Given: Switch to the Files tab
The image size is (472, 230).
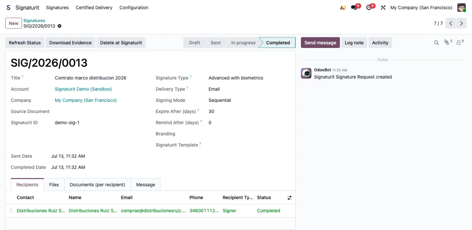Looking at the screenshot, I should [x=54, y=185].
